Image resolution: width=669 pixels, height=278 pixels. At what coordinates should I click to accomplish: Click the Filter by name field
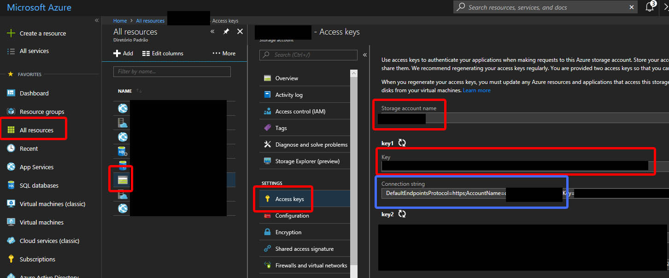pos(172,71)
